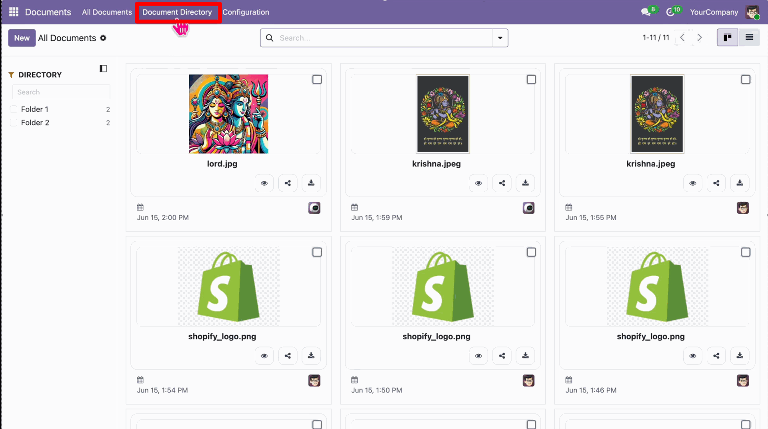Open shopify_logo.png thumbnail dated 1:50 PM
768x429 pixels.
pos(443,287)
